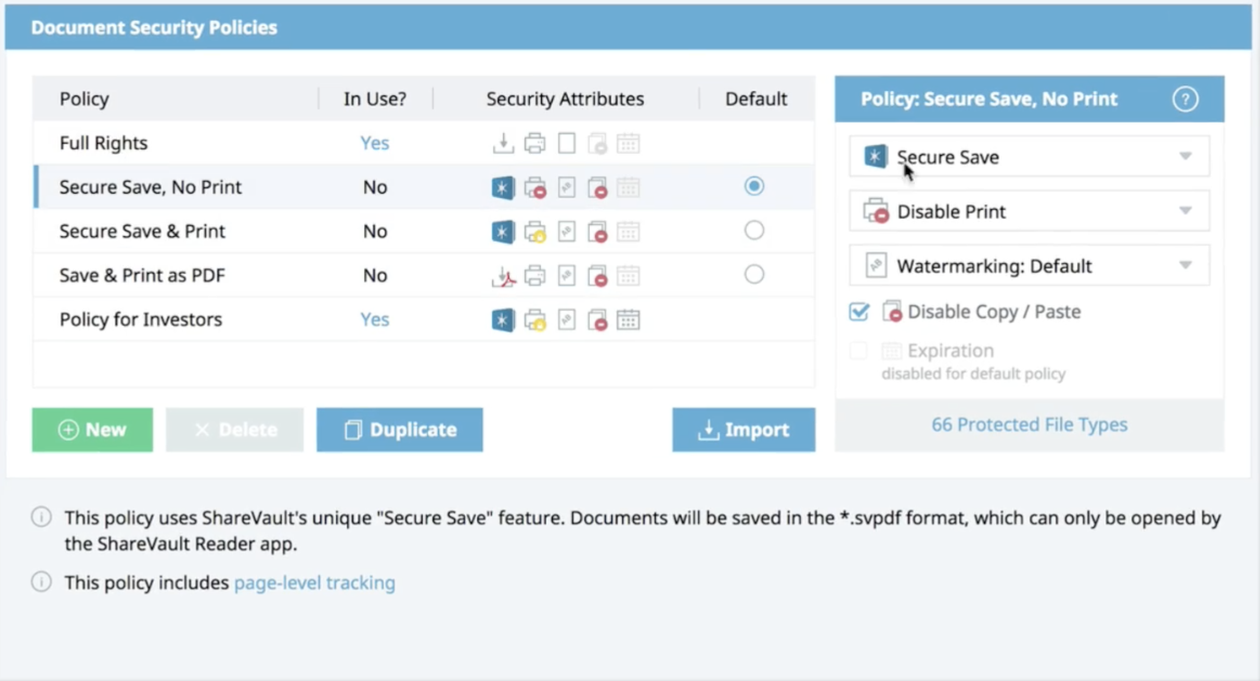This screenshot has height=681, width=1260.
Task: Click the printer icon in Save & Print as PDF row
Action: 535,276
